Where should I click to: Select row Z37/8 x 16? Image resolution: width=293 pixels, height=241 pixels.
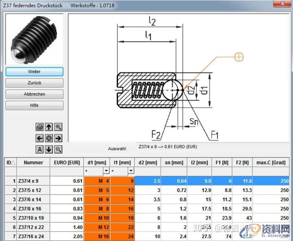coord(33,208)
